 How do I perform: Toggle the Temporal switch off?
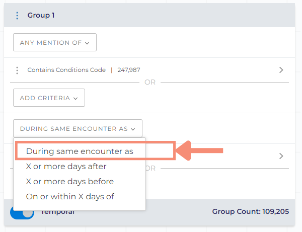click(22, 212)
